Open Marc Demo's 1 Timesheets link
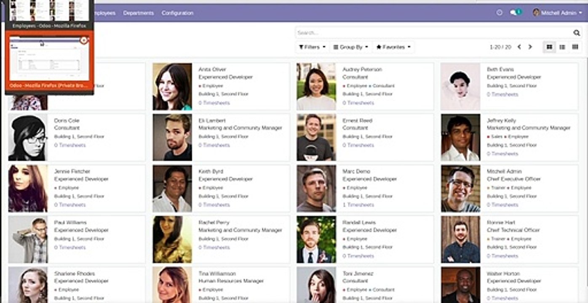 tap(358, 205)
